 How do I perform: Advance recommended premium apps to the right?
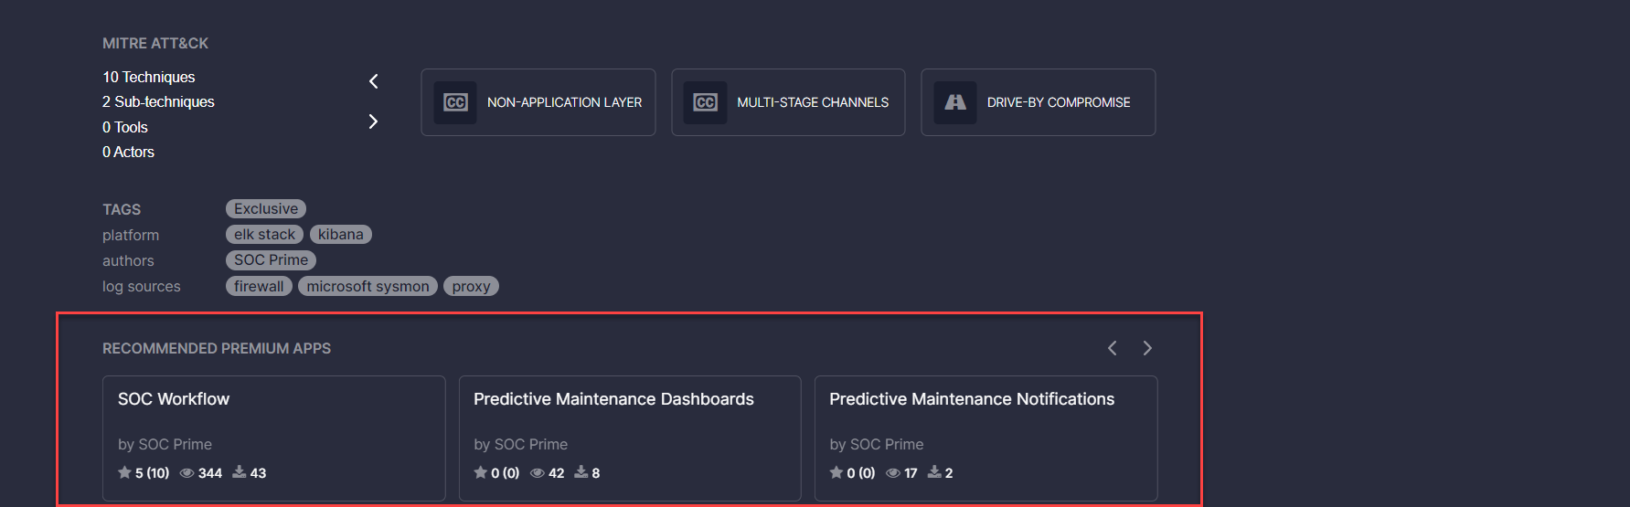pyautogui.click(x=1147, y=348)
